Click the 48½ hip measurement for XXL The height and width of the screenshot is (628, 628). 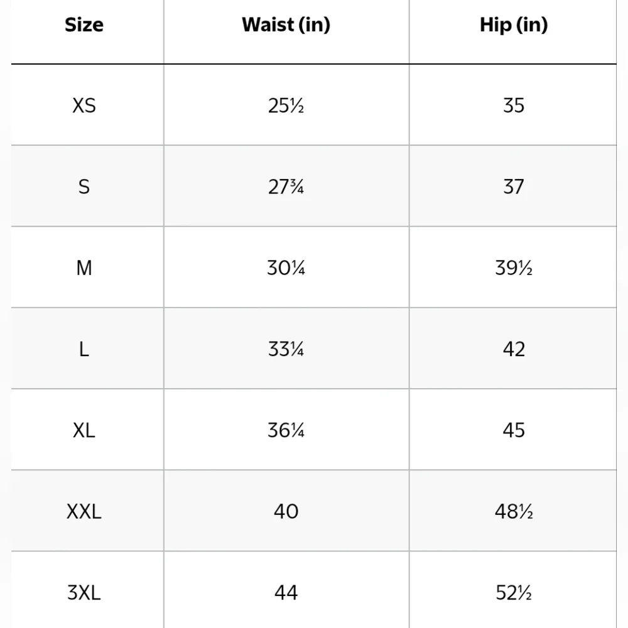(x=513, y=511)
